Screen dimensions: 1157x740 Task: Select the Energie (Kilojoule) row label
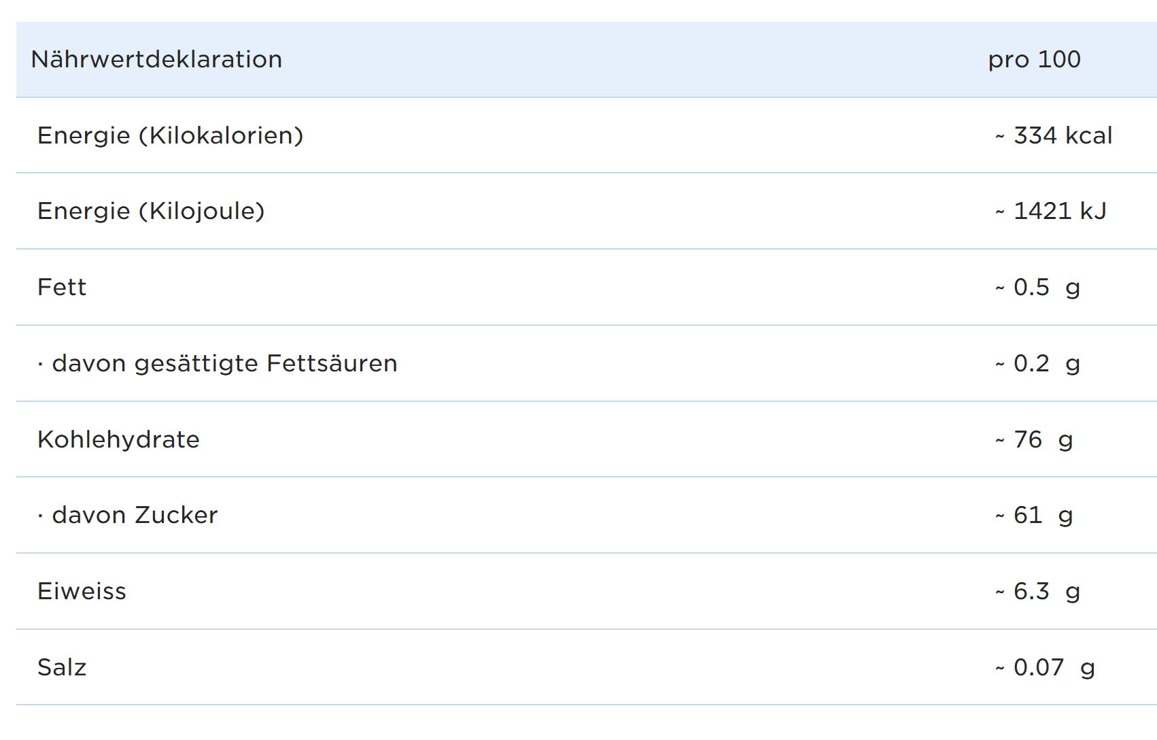click(x=151, y=212)
